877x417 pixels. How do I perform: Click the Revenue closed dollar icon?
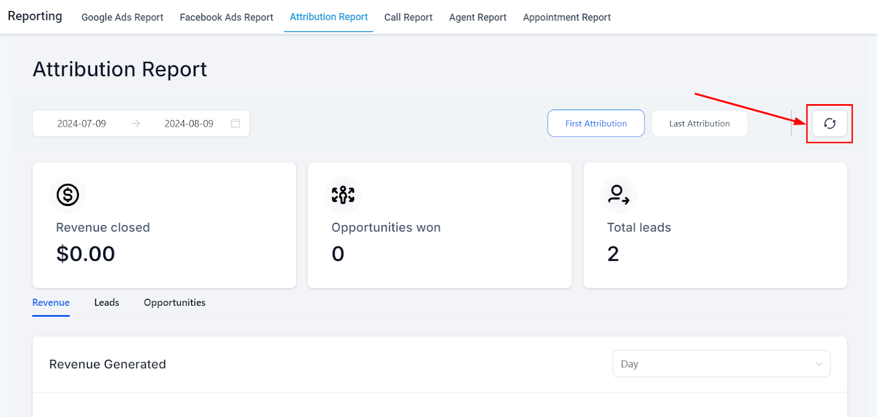coord(68,195)
